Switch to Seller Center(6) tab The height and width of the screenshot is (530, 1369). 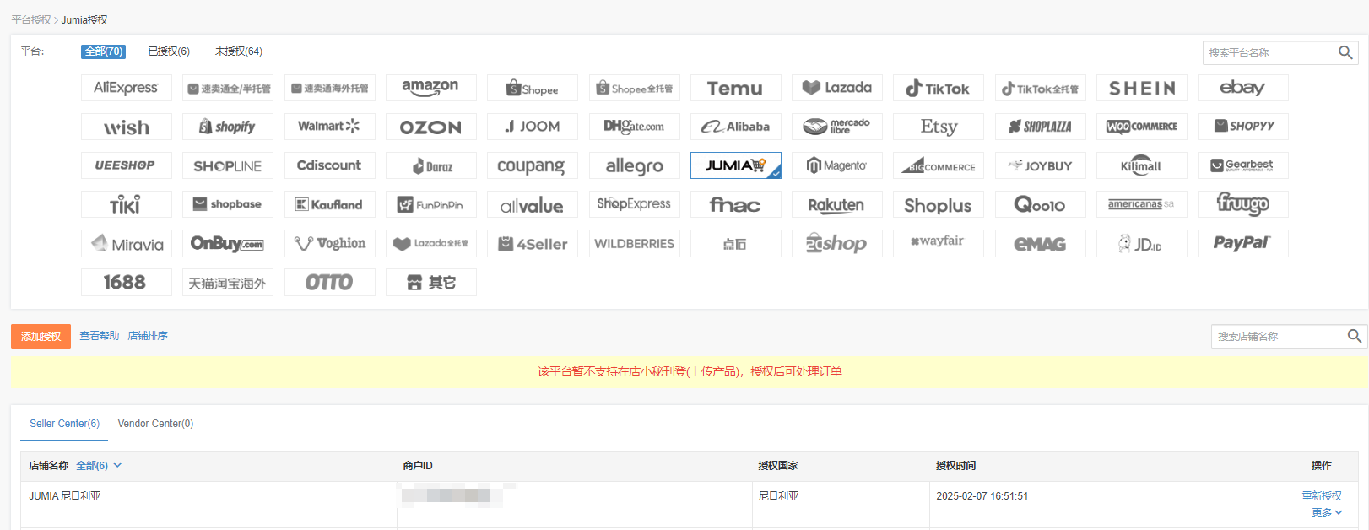tap(64, 424)
